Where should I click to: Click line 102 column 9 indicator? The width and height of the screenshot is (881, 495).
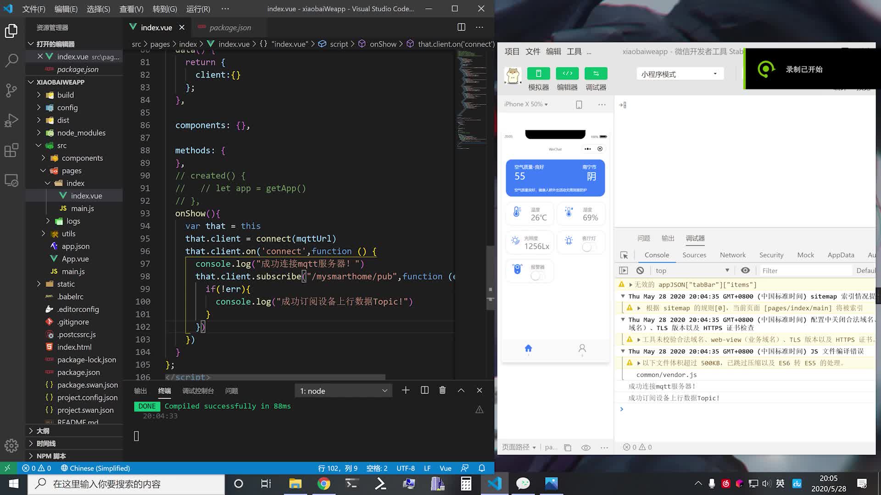[x=338, y=468]
